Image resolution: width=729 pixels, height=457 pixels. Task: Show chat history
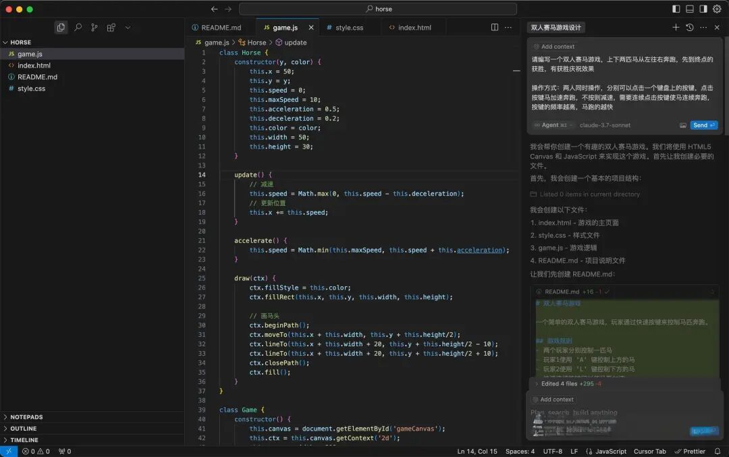pos(689,28)
